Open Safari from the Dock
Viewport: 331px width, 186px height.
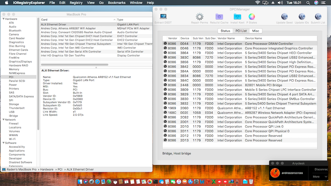pos(97,182)
